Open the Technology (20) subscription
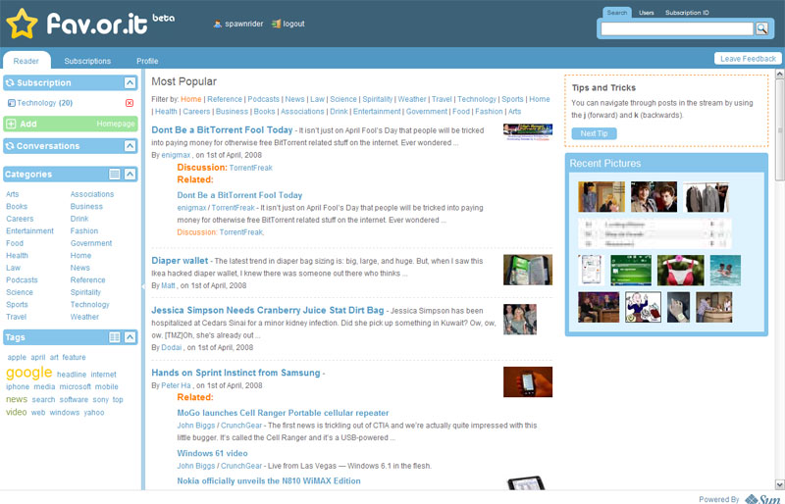Viewport: 785px width, 504px height. click(44, 103)
